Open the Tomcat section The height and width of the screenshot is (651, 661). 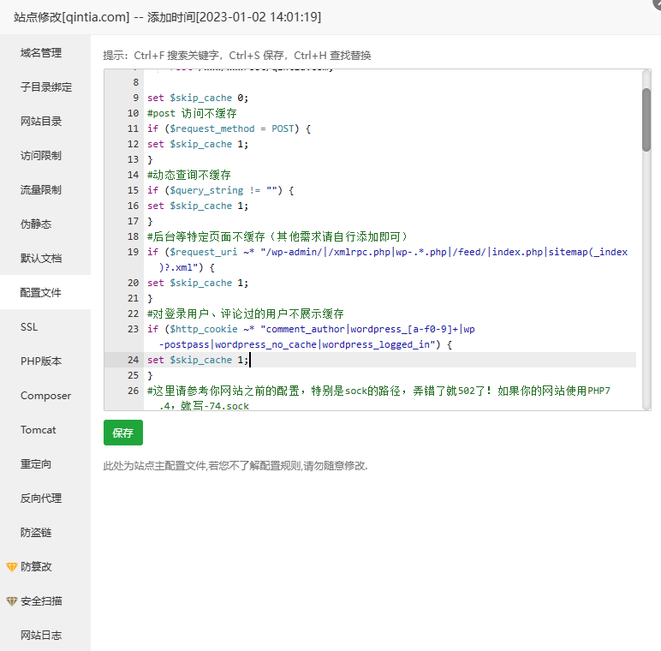[38, 430]
